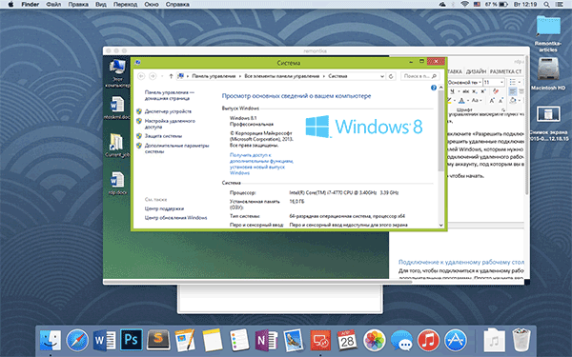This screenshot has height=357, width=572.
Task: Select the Current_job folder on remote desktop
Action: tap(117, 146)
